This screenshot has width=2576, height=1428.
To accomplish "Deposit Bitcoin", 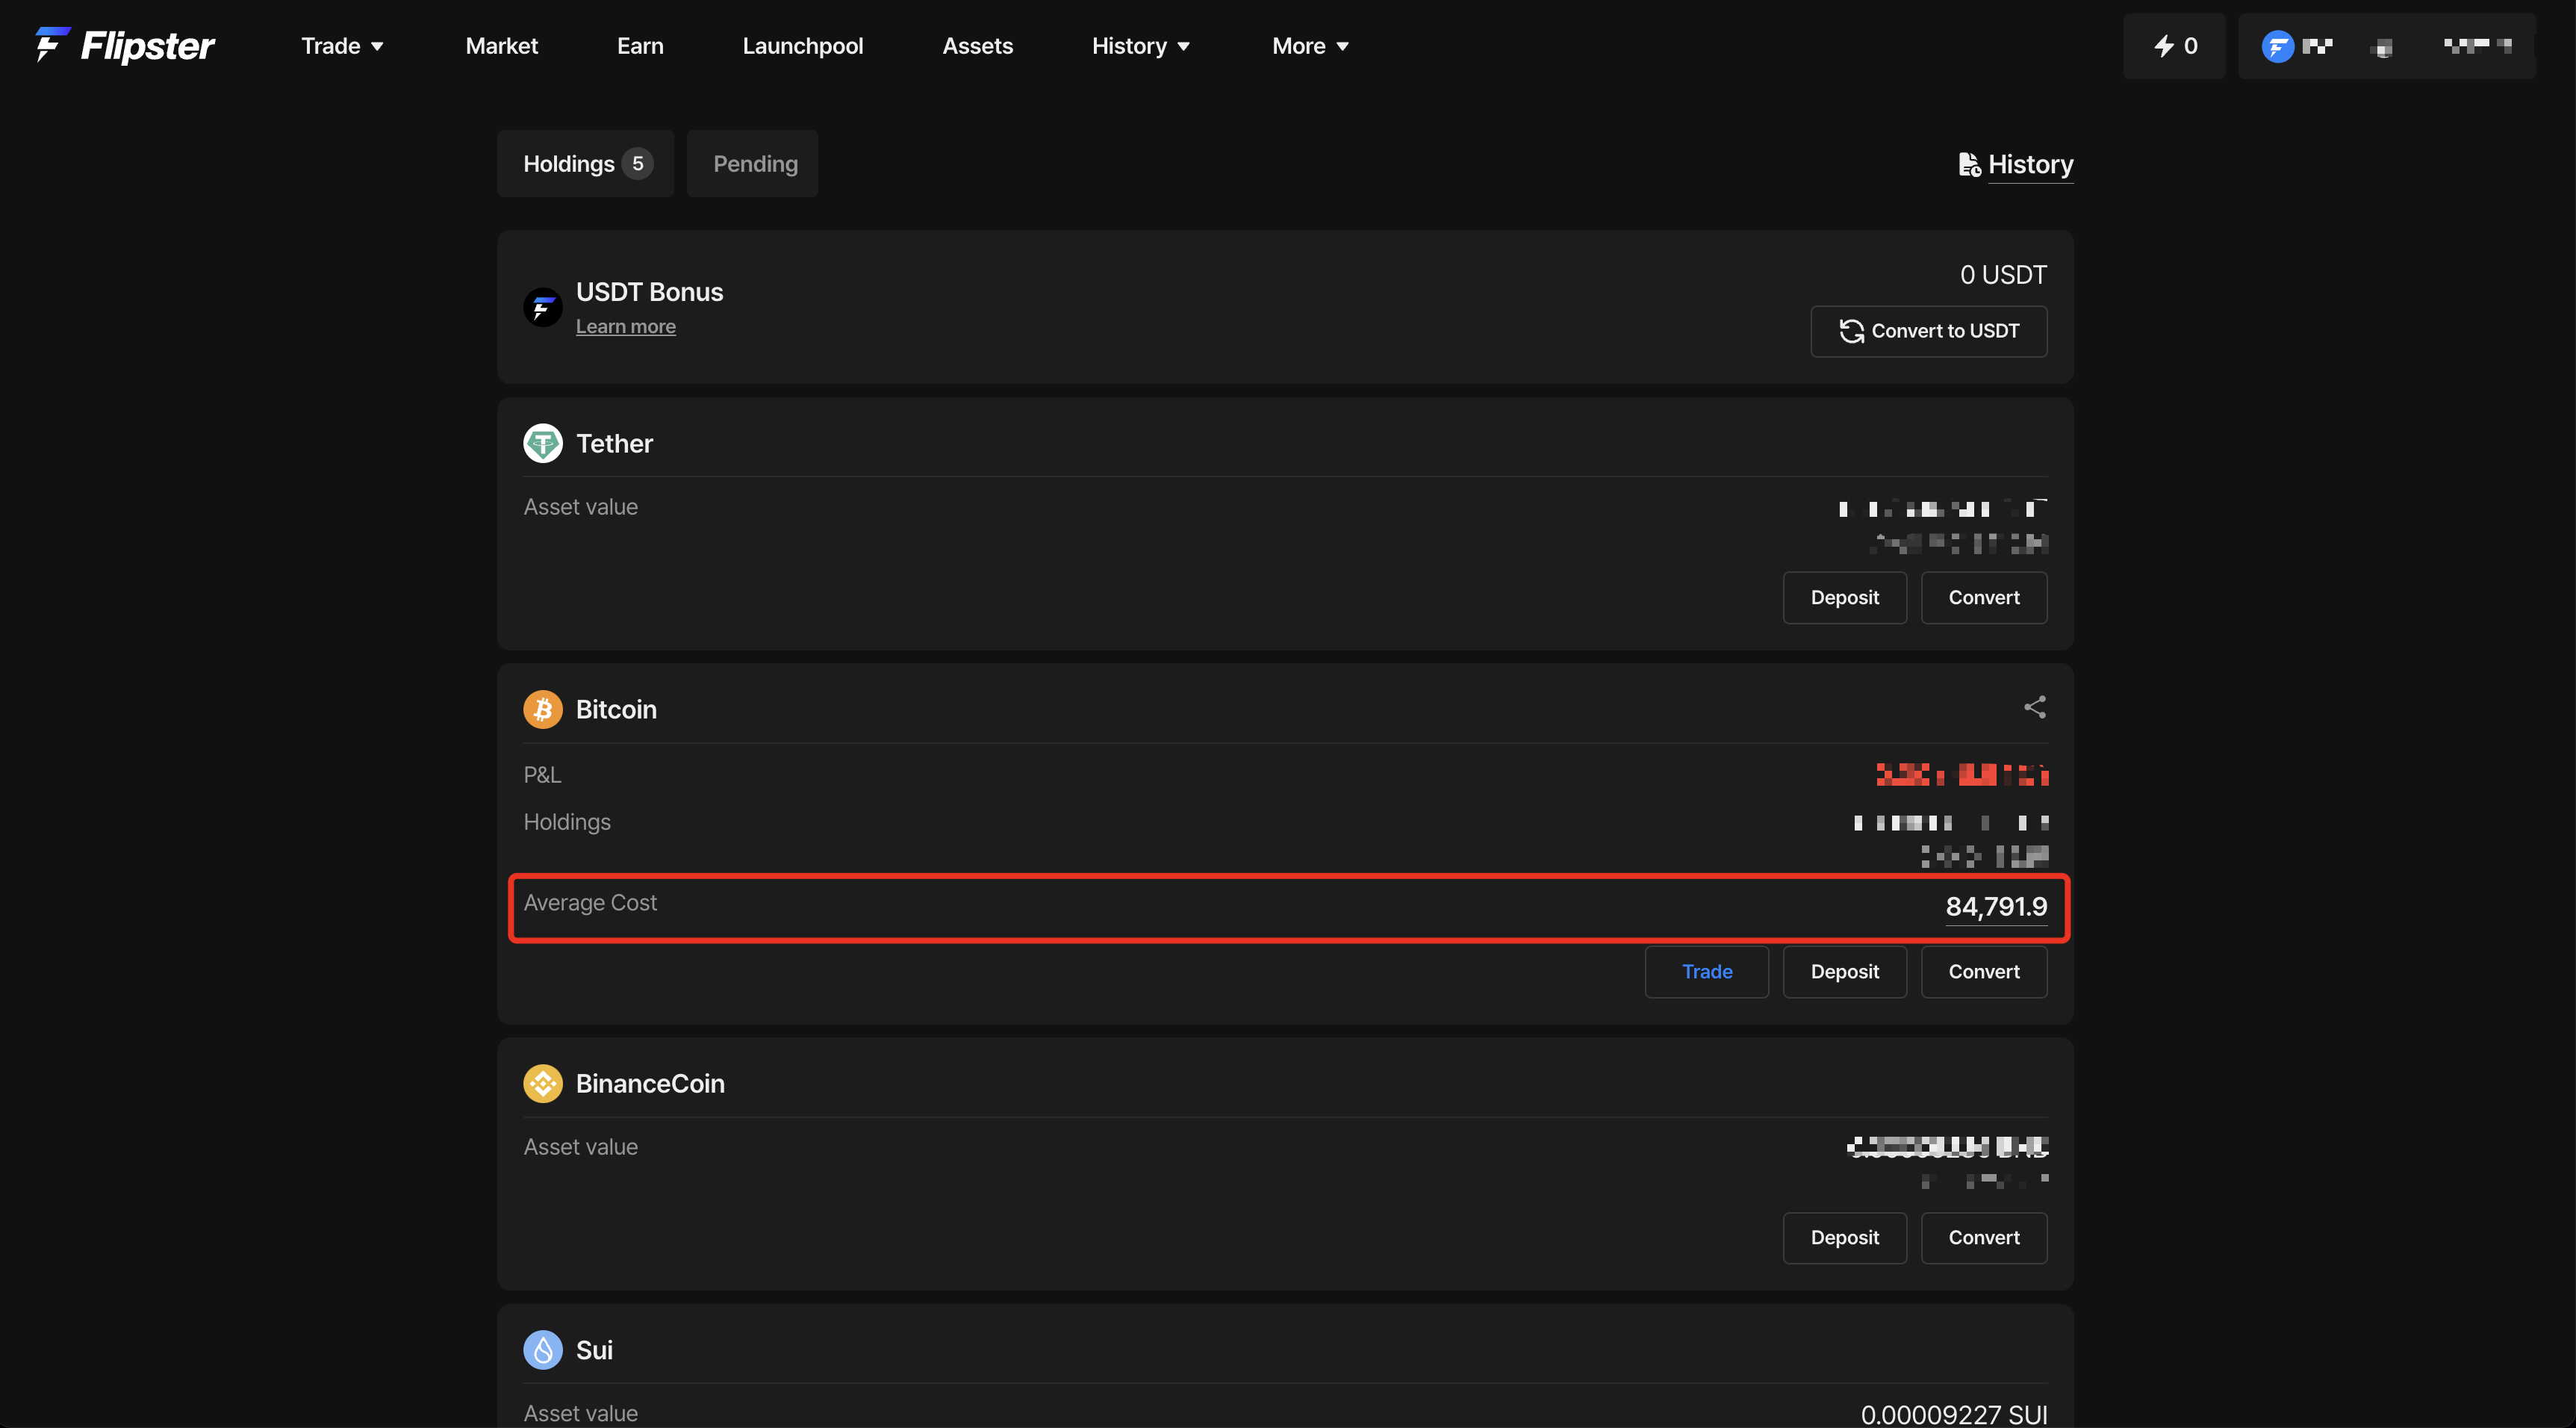I will [x=1844, y=971].
